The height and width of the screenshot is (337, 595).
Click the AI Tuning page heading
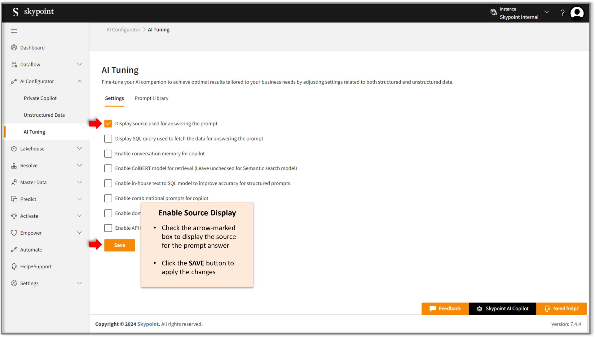point(120,70)
